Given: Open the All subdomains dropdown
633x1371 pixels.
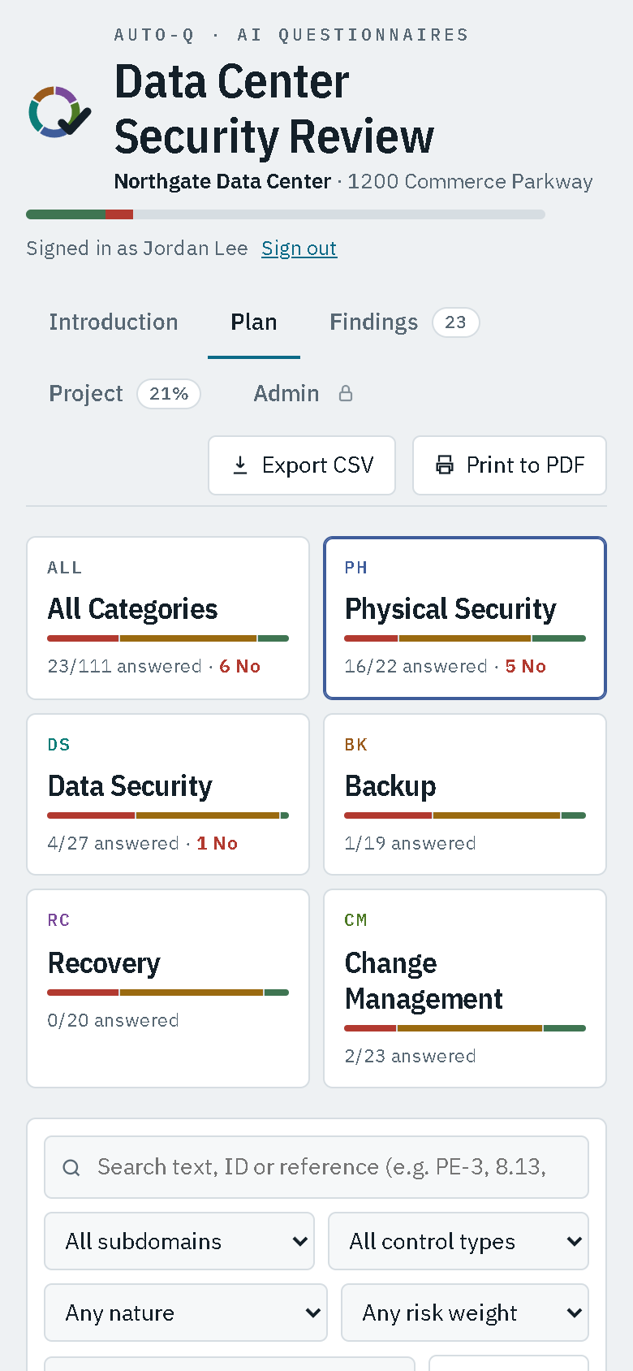Looking at the screenshot, I should pyautogui.click(x=179, y=1241).
